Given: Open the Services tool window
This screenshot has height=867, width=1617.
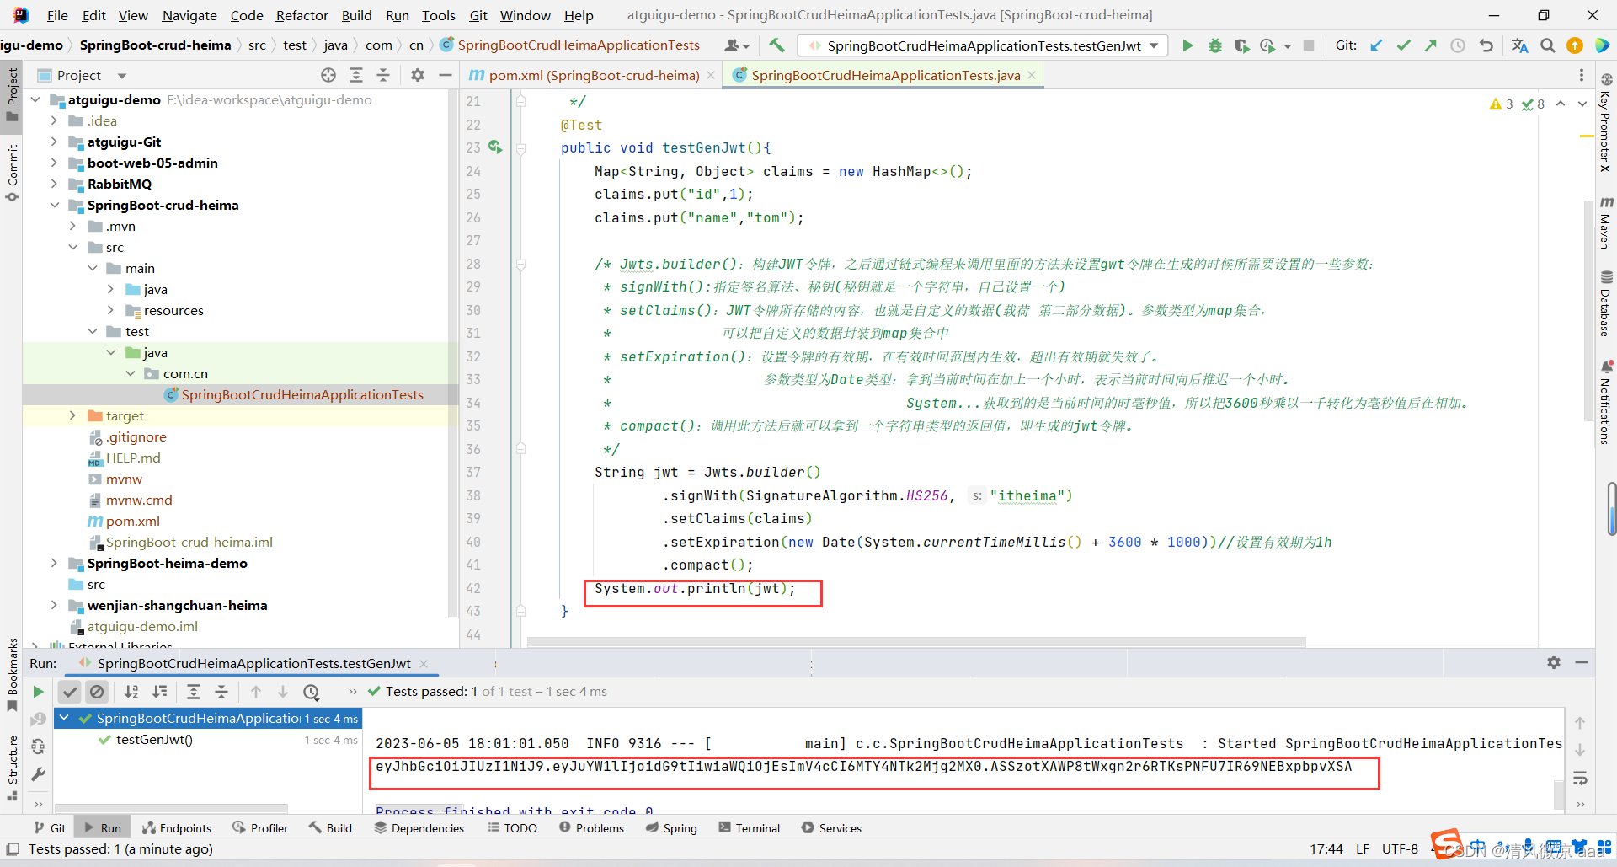Looking at the screenshot, I should point(831,828).
